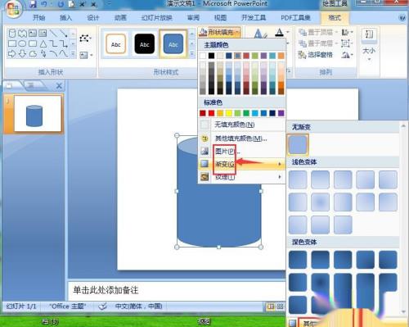The width and height of the screenshot is (409, 327).
Task: Expand the Texture submenu arrow
Action: (x=280, y=177)
